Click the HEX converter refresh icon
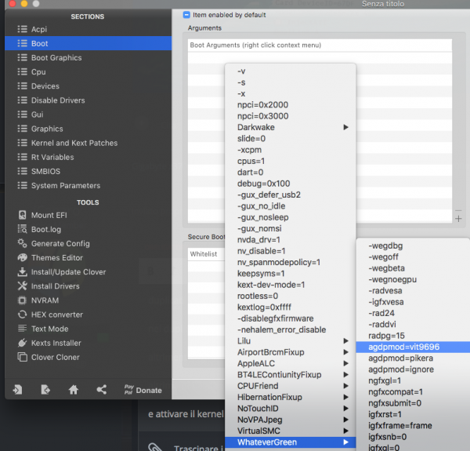The height and width of the screenshot is (451, 470). (x=22, y=315)
